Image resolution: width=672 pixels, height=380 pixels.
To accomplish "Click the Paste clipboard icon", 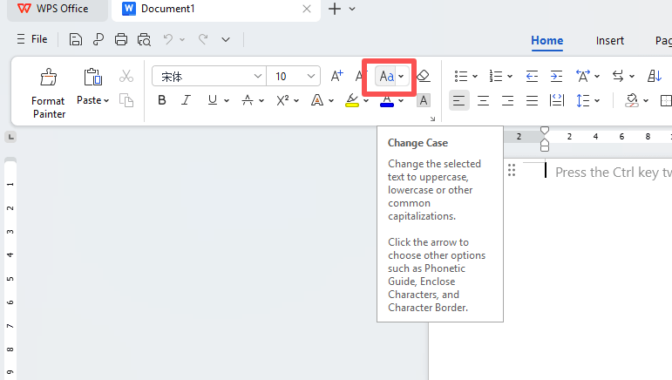I will coord(92,78).
